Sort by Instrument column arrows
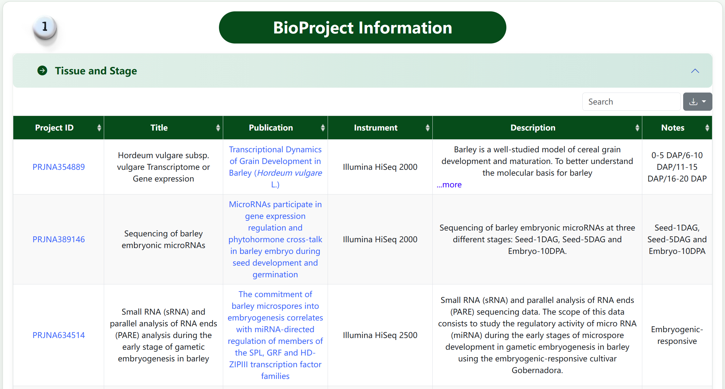725x389 pixels. point(428,128)
